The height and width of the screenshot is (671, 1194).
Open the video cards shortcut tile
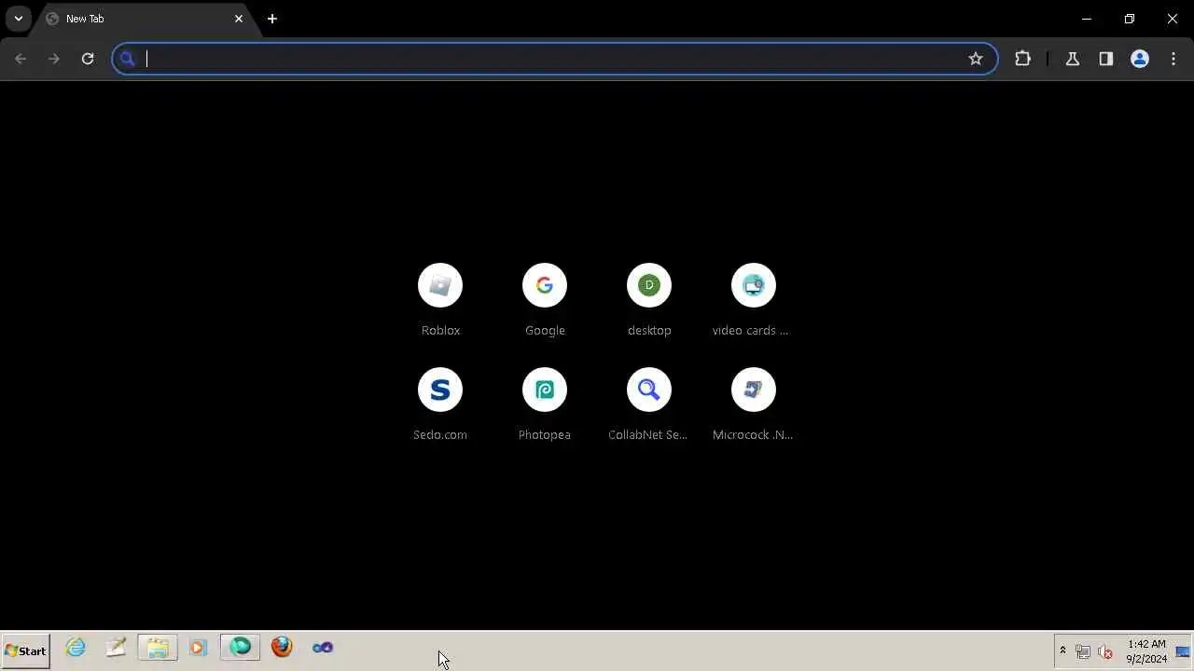coord(754,301)
